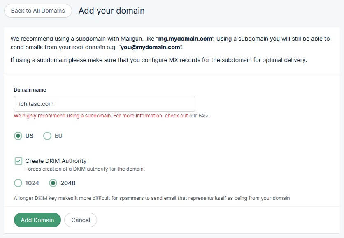Click the Back to All Domains button
Image resolution: width=344 pixels, height=238 pixels.
click(38, 11)
